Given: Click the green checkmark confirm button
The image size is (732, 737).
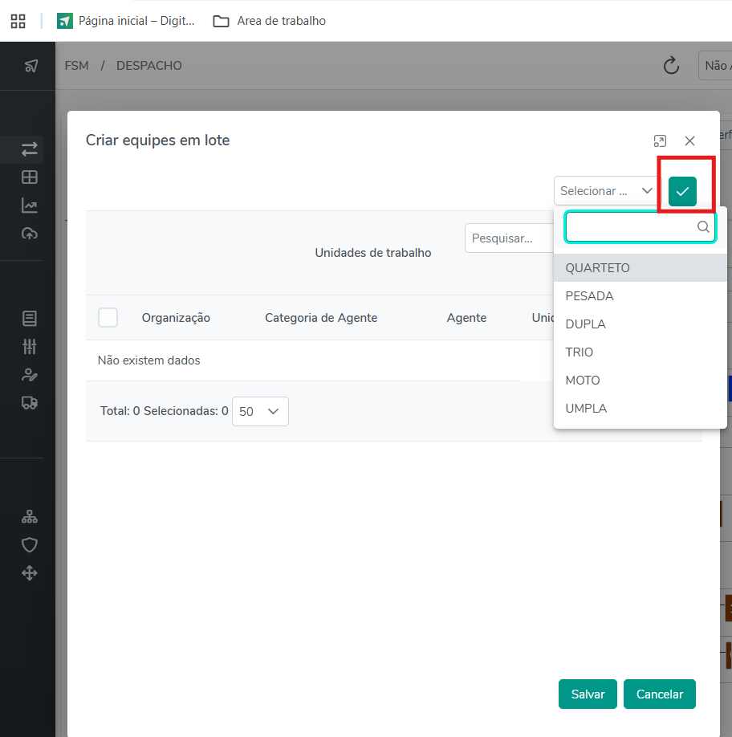Looking at the screenshot, I should tap(682, 191).
